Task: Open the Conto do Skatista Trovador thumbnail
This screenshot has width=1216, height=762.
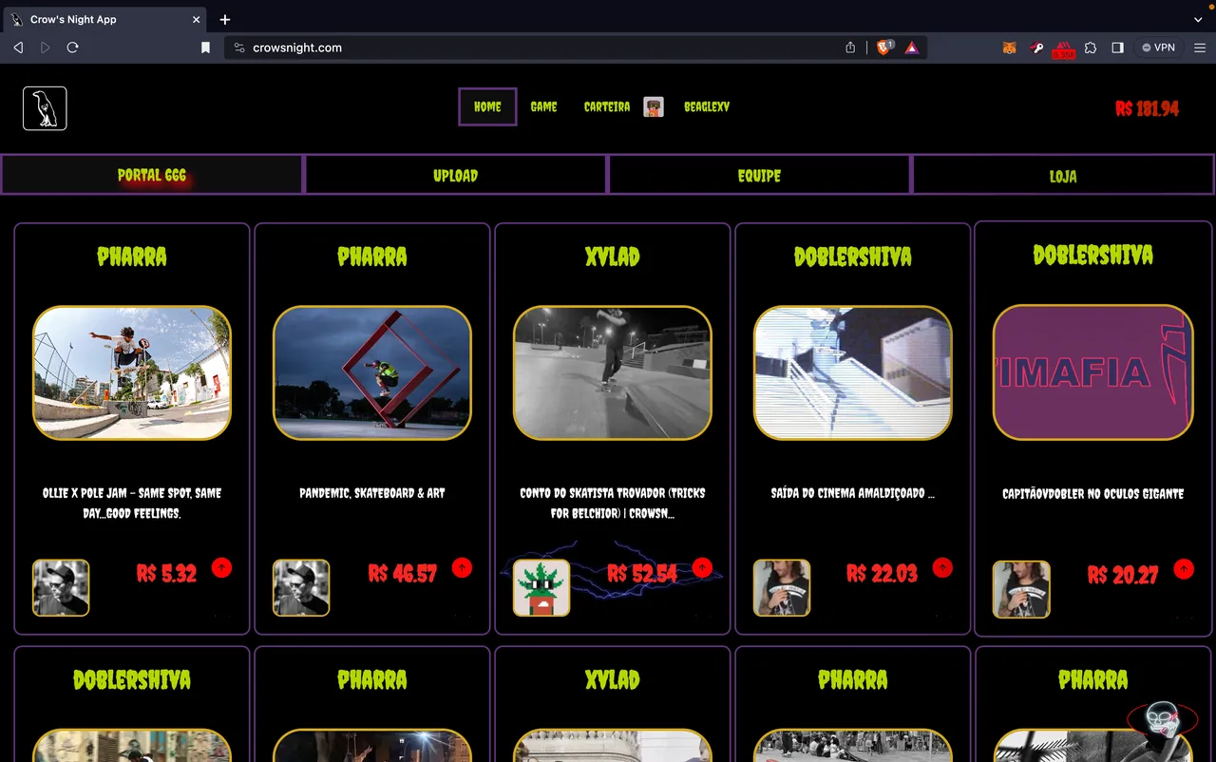Action: pos(613,372)
